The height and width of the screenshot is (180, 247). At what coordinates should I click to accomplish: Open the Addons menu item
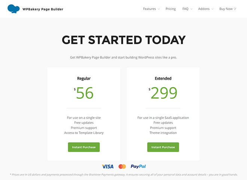(204, 9)
